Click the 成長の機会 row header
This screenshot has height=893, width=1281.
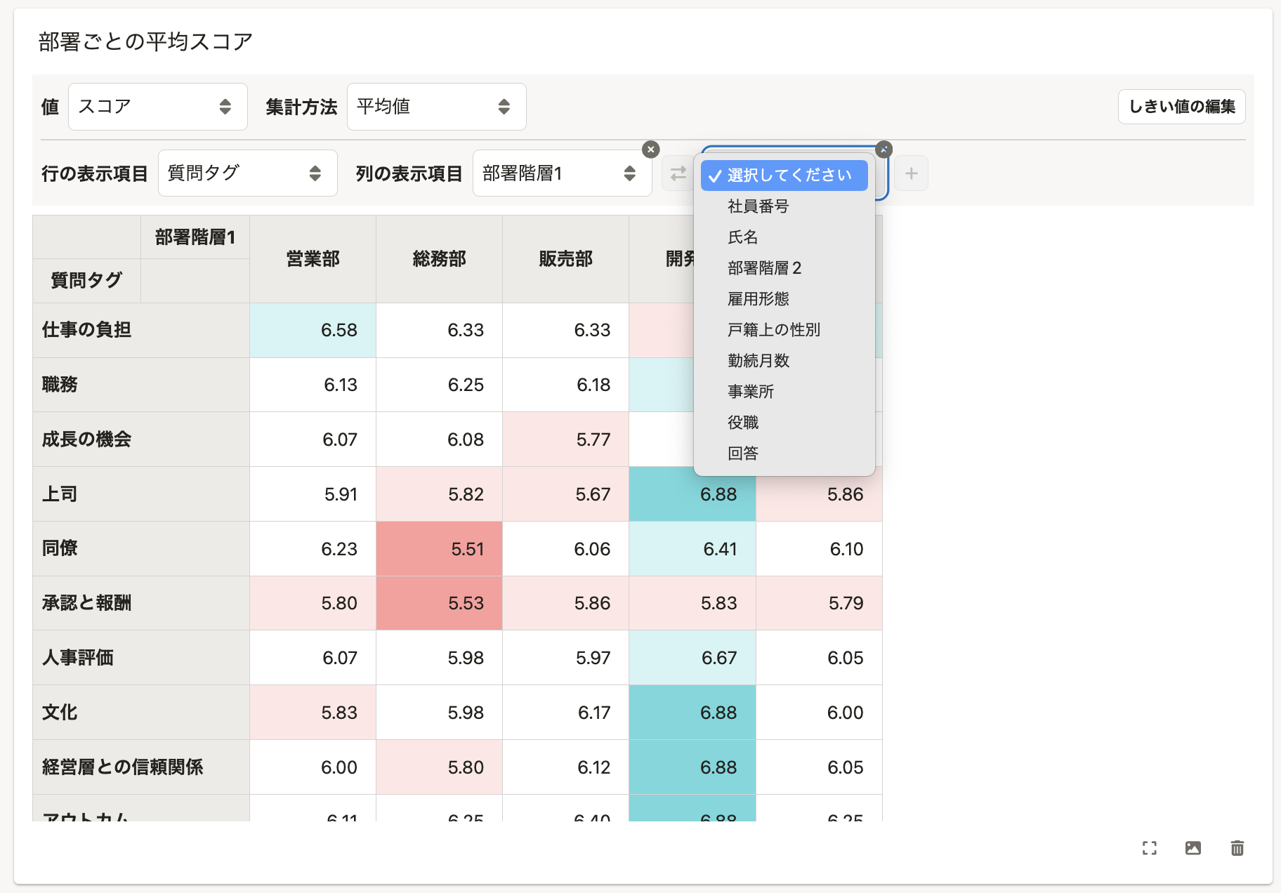141,439
